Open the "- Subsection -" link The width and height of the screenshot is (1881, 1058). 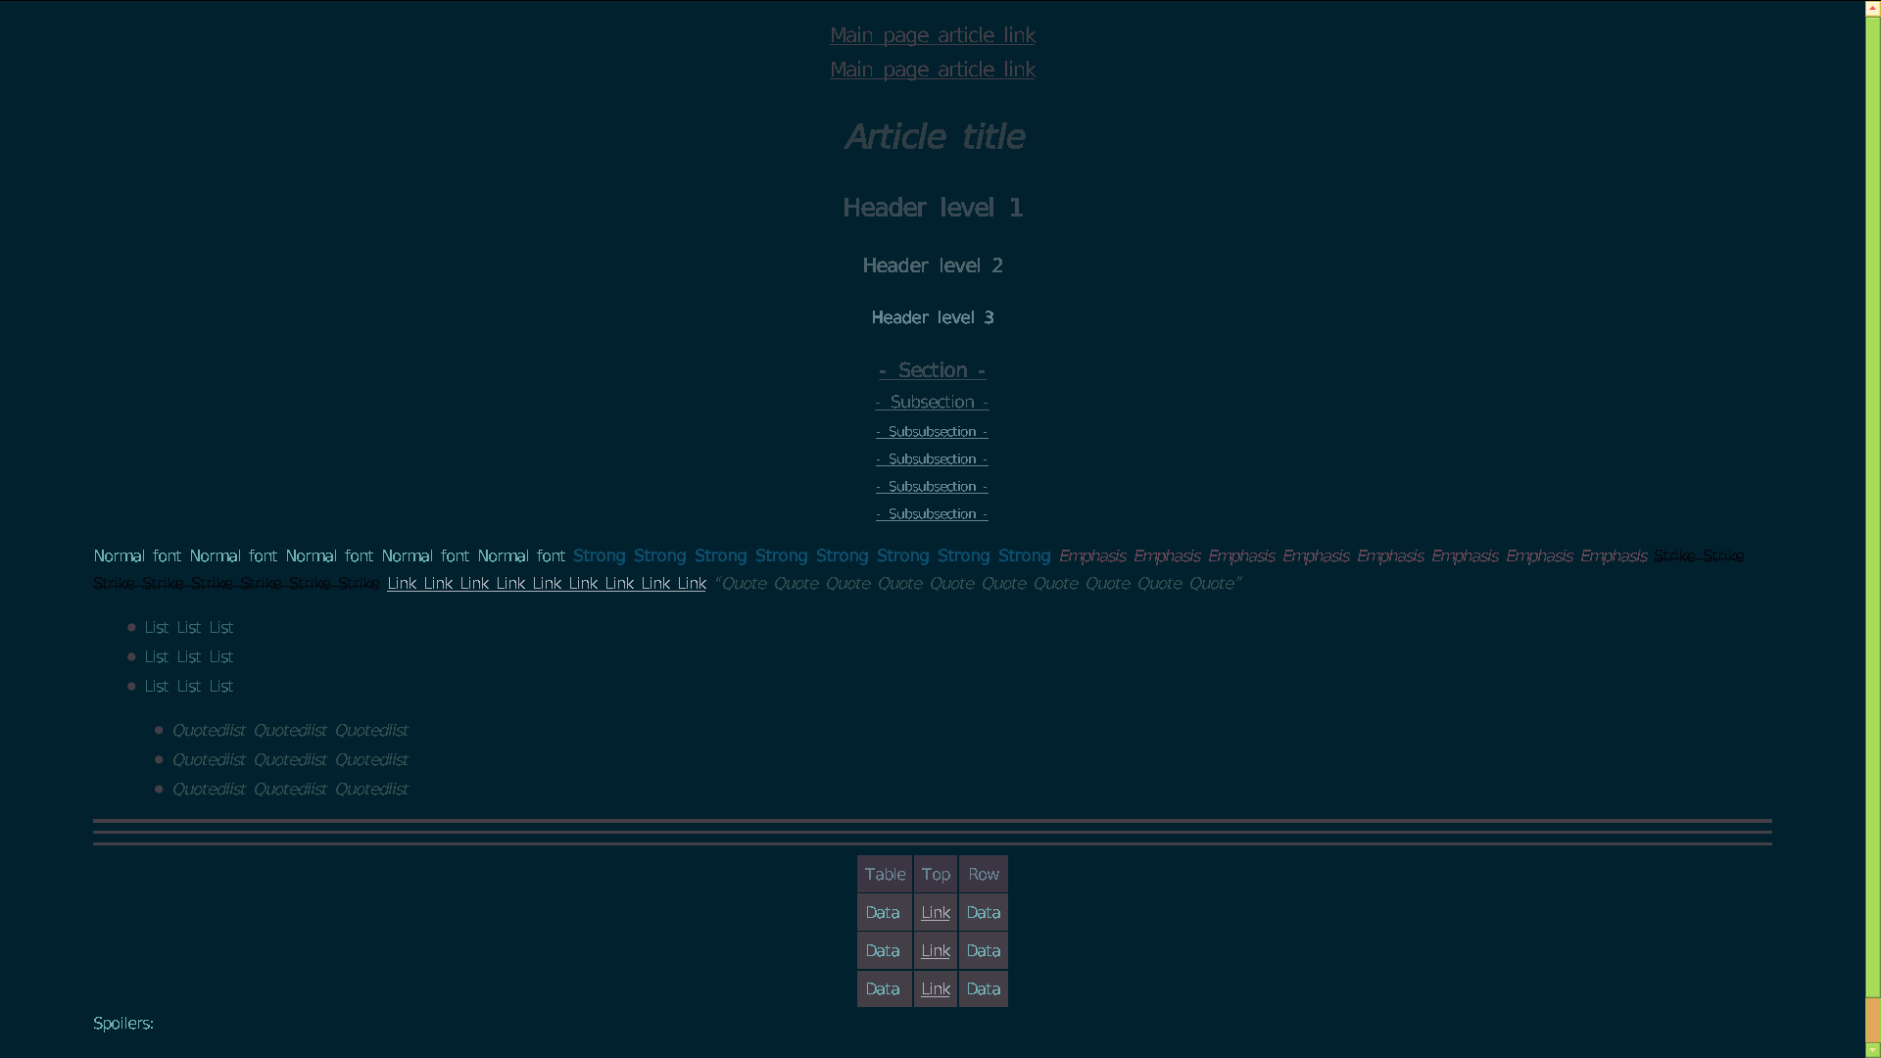(932, 402)
